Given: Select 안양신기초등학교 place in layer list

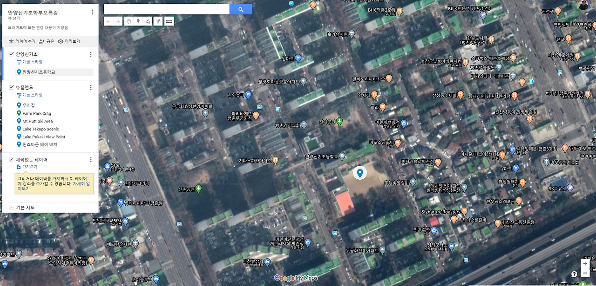Looking at the screenshot, I should pos(55,72).
